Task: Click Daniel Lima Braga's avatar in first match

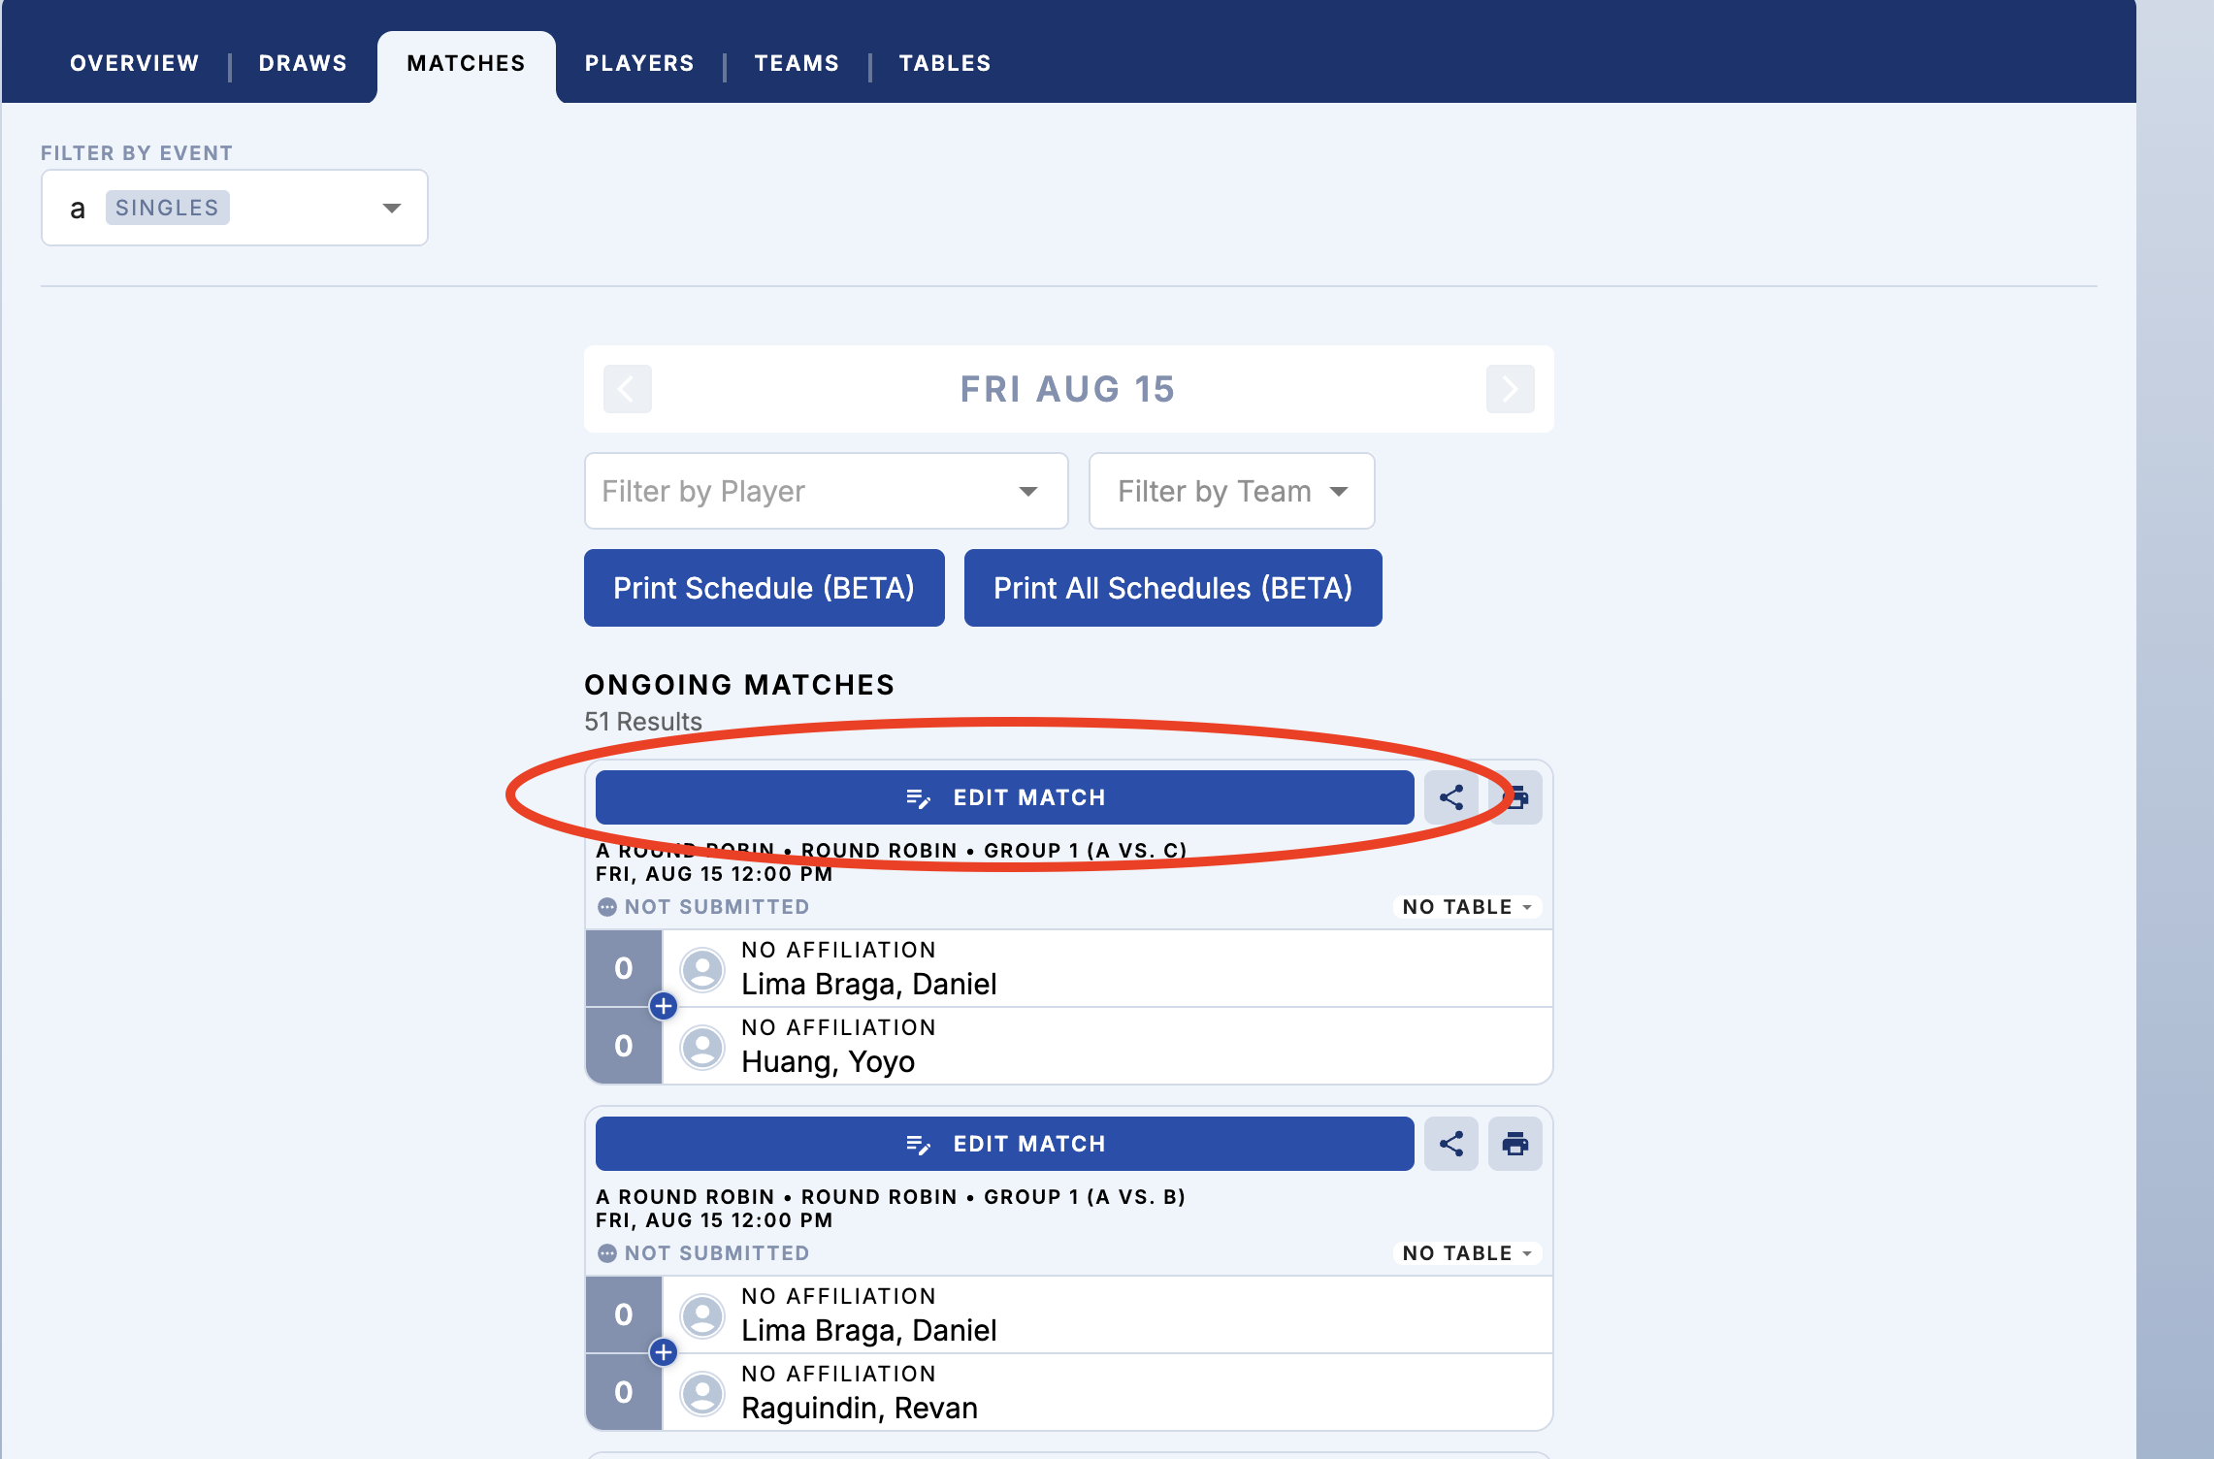Action: (702, 969)
